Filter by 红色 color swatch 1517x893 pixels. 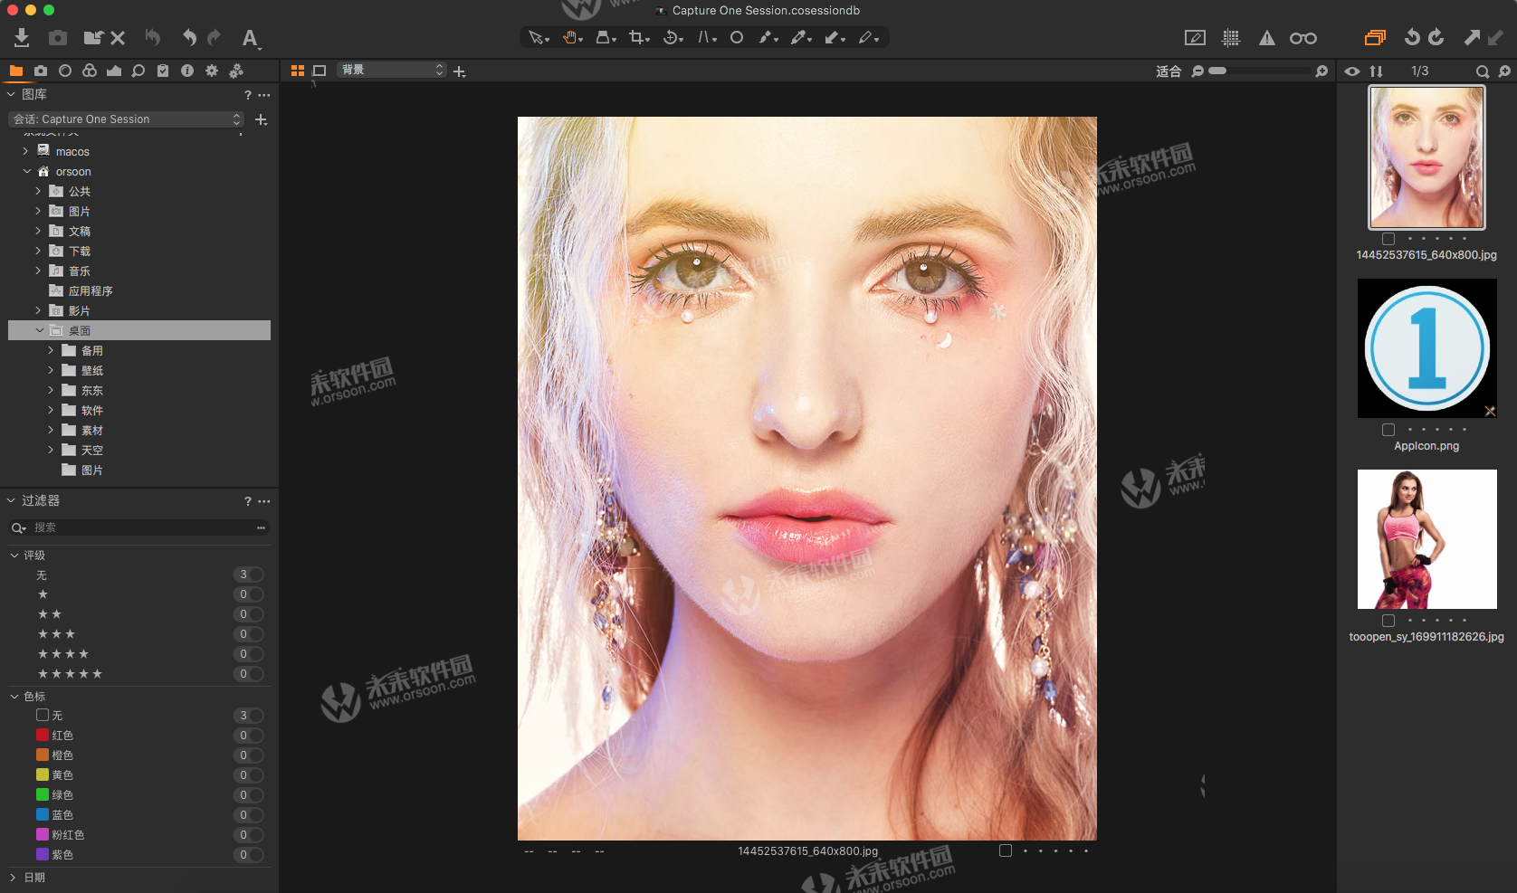click(x=43, y=735)
